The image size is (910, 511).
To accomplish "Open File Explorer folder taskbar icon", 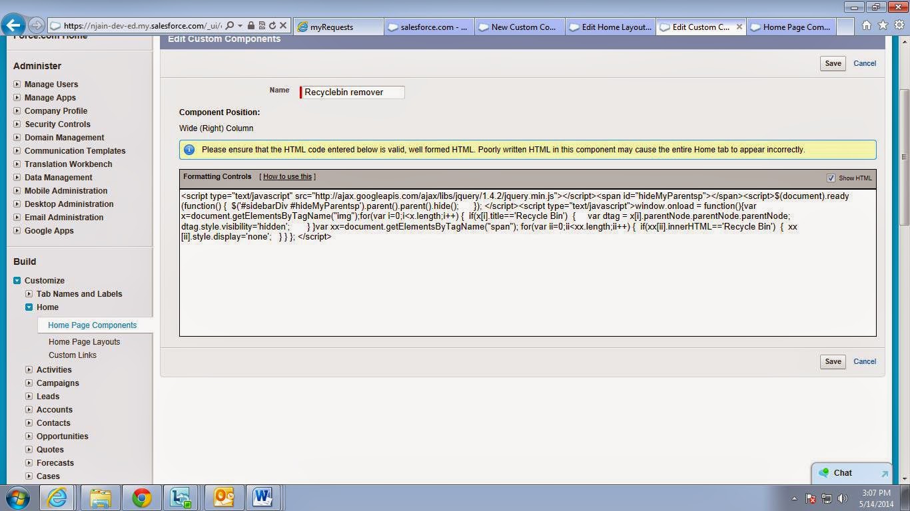I will (x=100, y=498).
